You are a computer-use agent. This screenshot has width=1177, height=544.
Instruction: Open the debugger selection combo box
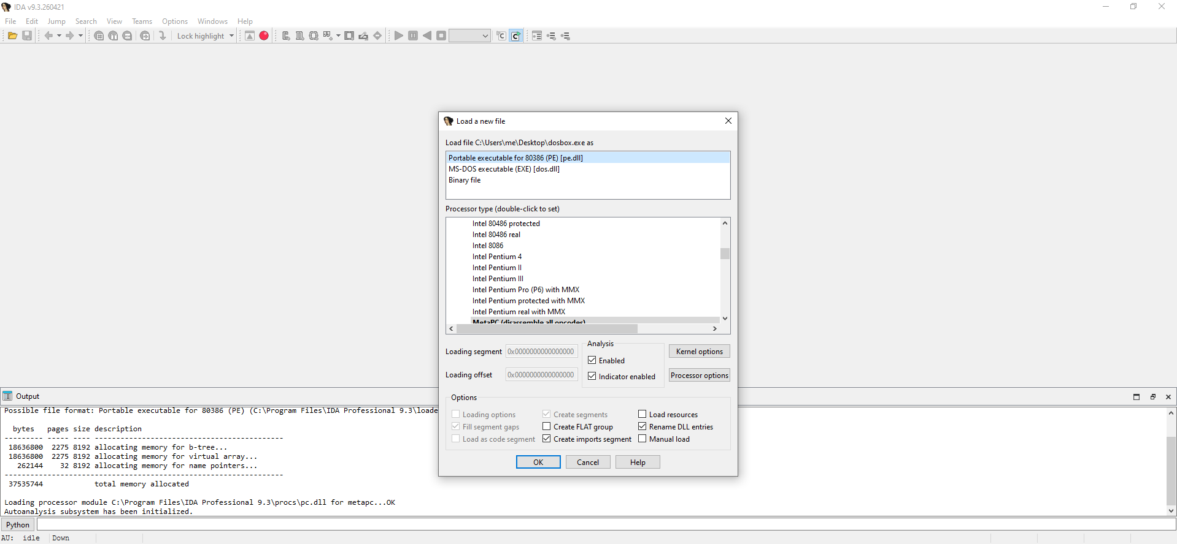point(469,36)
